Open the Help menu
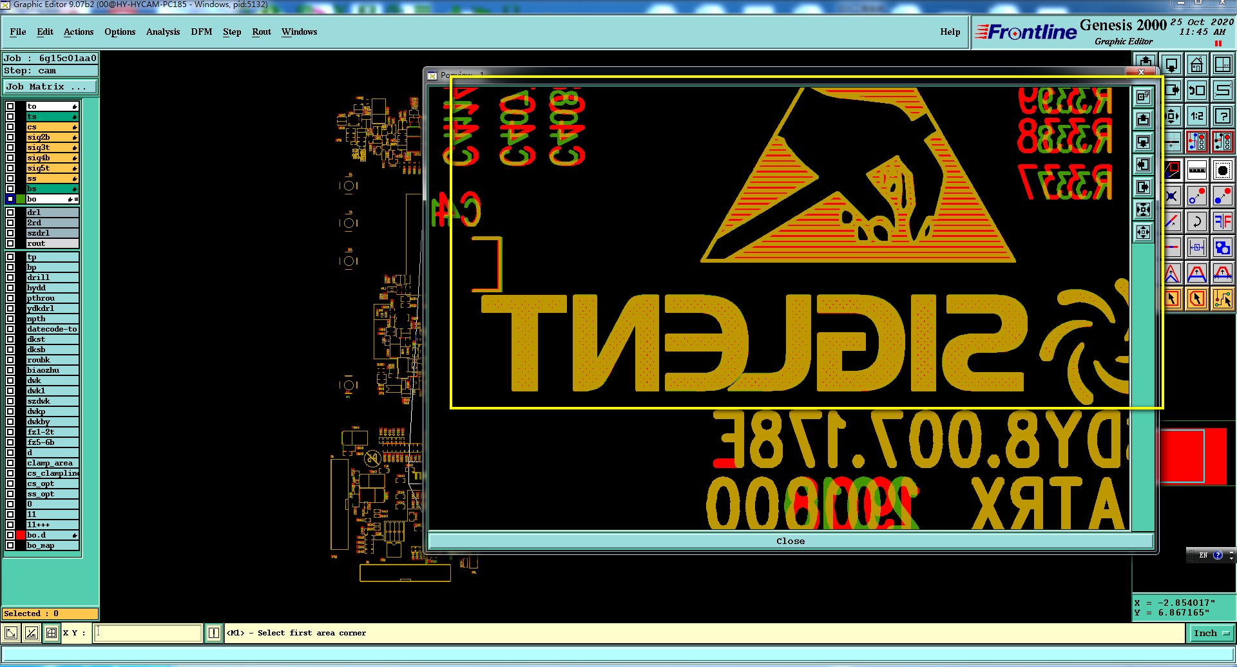Image resolution: width=1237 pixels, height=667 pixels. click(950, 32)
